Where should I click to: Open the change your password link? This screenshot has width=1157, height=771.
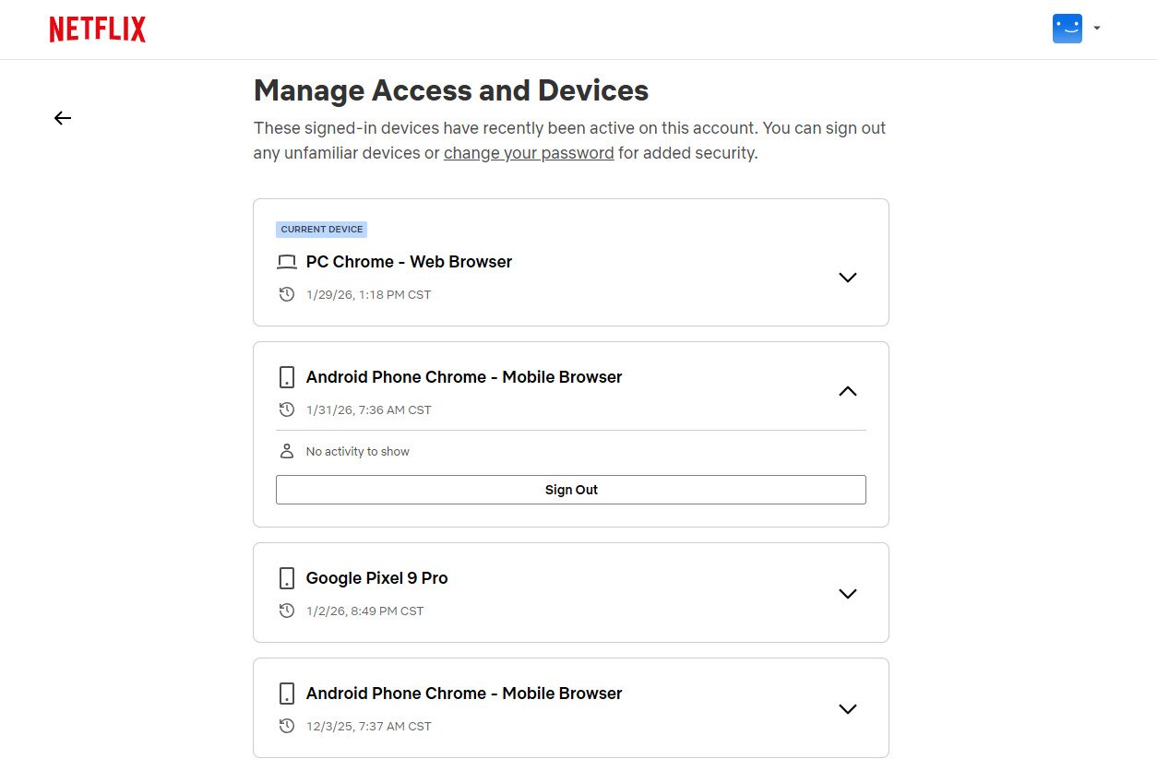[529, 153]
